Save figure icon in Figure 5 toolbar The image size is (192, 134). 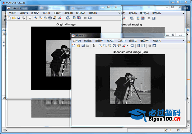point(83,46)
